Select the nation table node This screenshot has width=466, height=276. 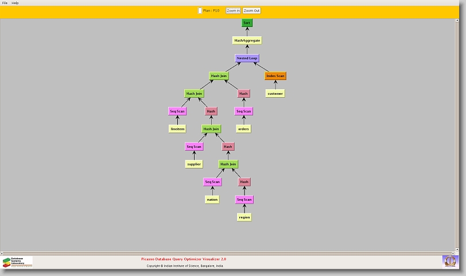tap(212, 200)
